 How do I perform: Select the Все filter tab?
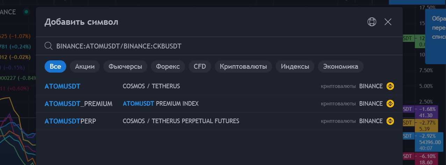tap(55, 66)
